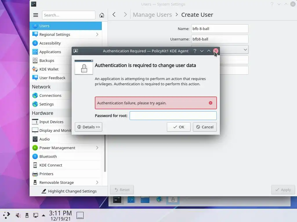Open the Removable Storage icon
The width and height of the screenshot is (297, 222).
pyautogui.click(x=35, y=183)
